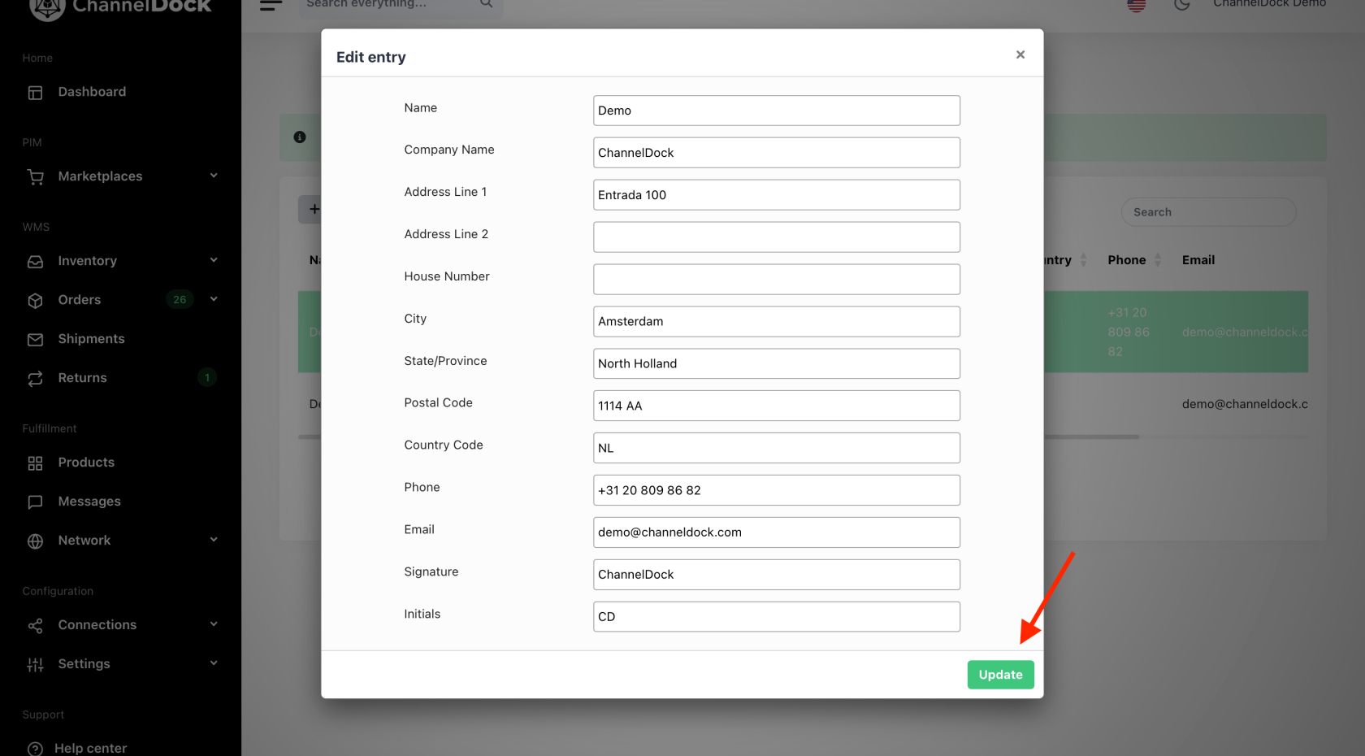Click the Phone input field
Viewport: 1365px width, 756px height.
point(777,490)
